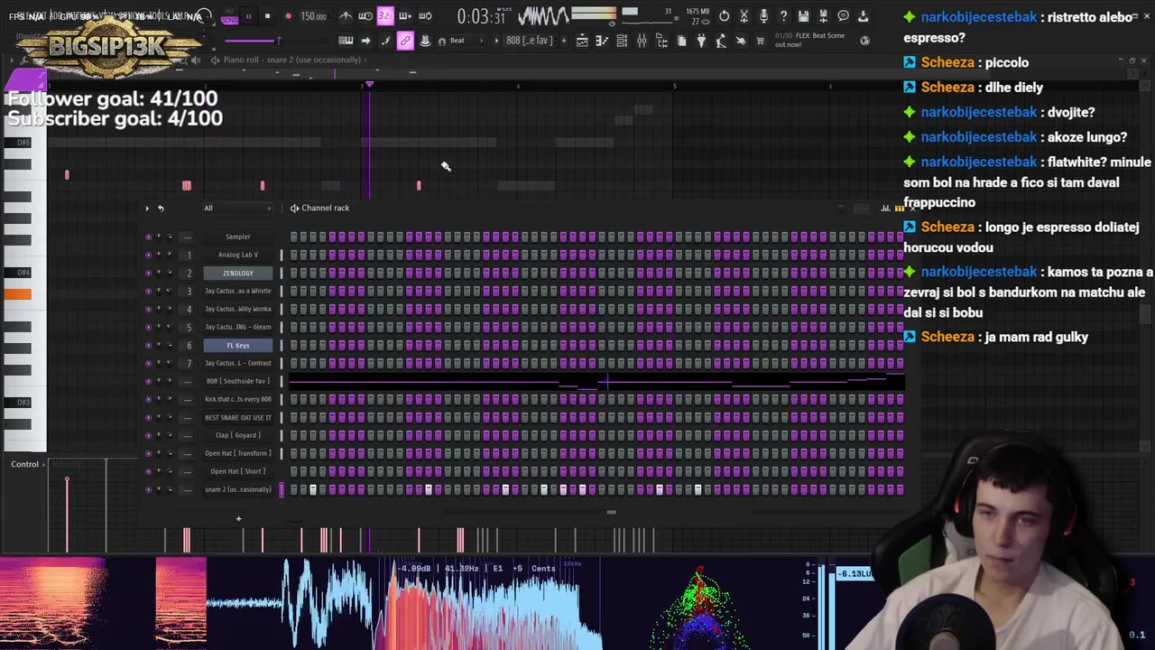1155x650 pixels.
Task: Click mixer track selector for Sampler channel
Action: [187, 237]
